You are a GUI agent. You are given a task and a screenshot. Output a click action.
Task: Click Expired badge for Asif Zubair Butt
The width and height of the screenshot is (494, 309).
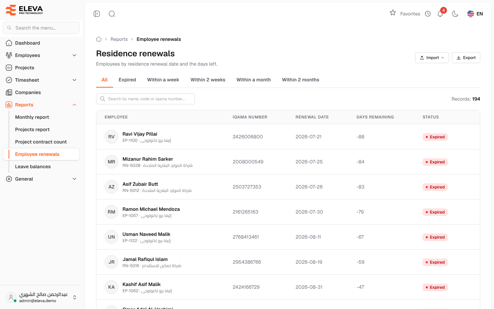[x=435, y=187]
